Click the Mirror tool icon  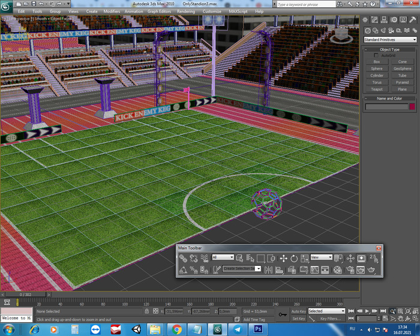point(268,270)
